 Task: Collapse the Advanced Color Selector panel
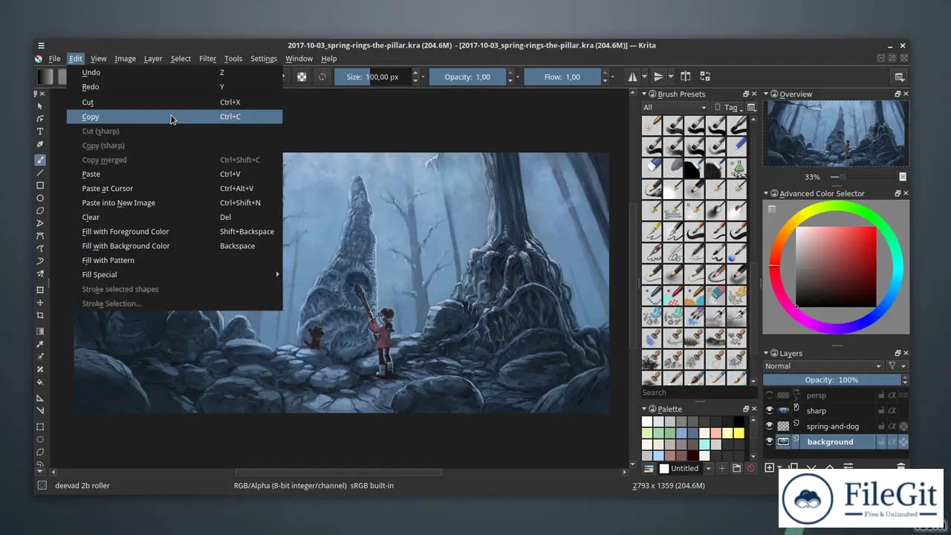(766, 193)
